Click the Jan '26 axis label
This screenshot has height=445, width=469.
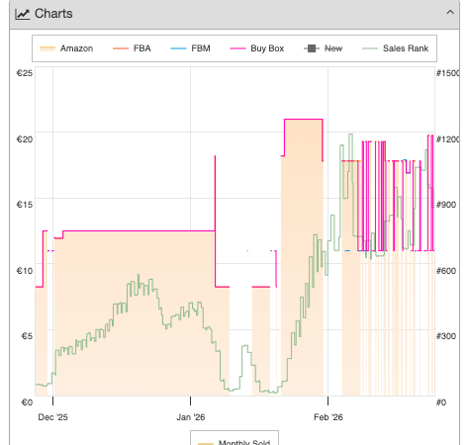point(191,417)
